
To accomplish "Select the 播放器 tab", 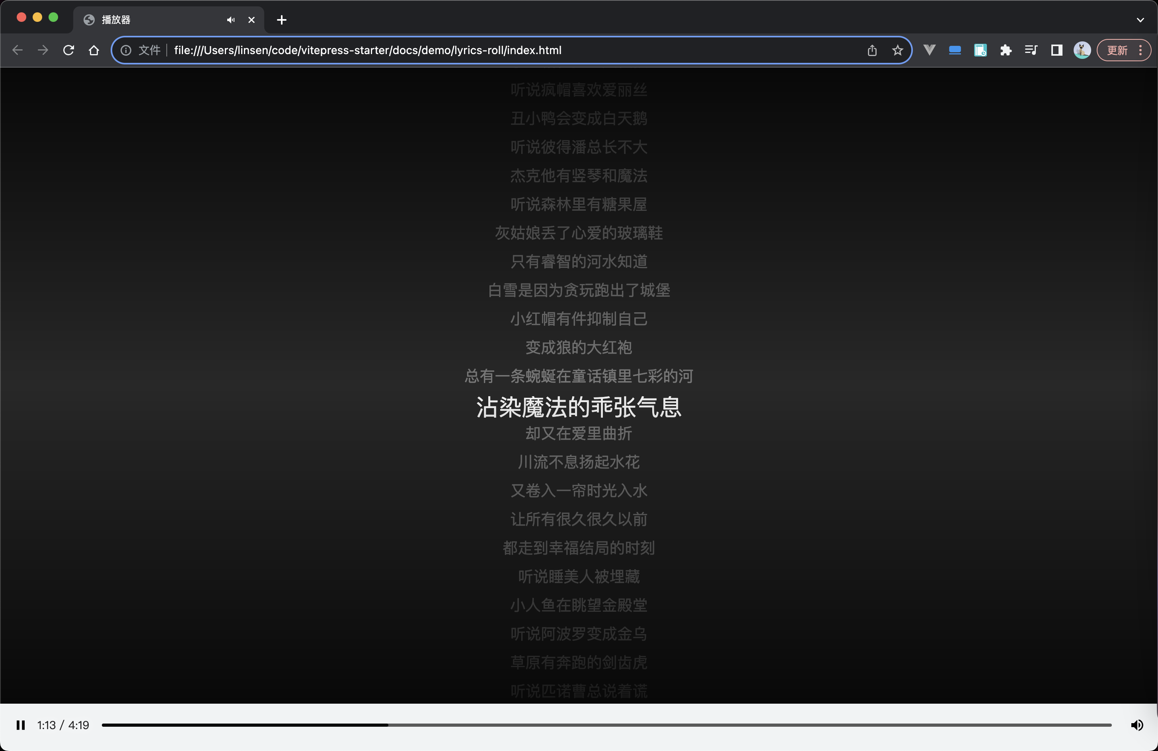I will [x=168, y=20].
